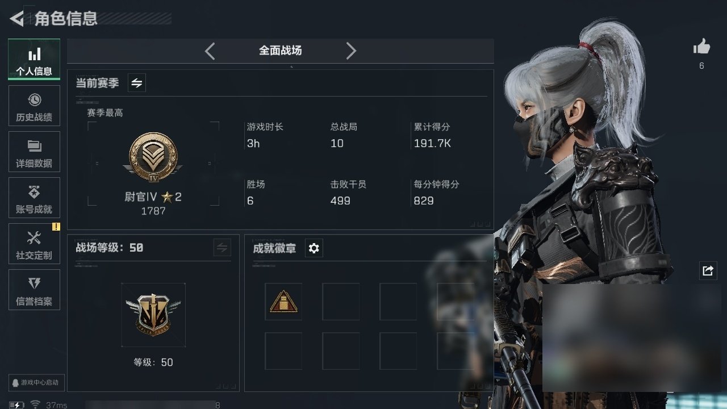Open achievement badge settings gear
Image resolution: width=727 pixels, height=409 pixels.
(314, 248)
